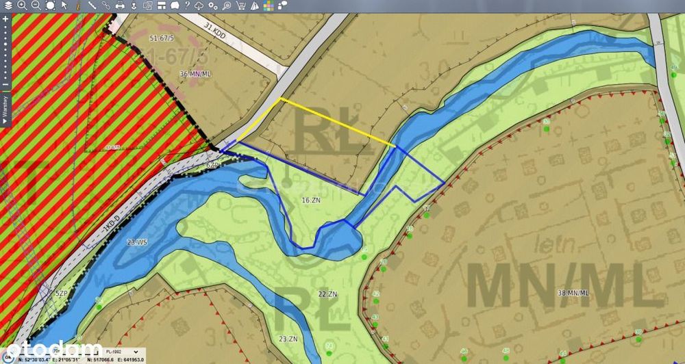Click the 6ZP zone label
Image resolution: width=685 pixels, height=364 pixels.
coord(212,166)
